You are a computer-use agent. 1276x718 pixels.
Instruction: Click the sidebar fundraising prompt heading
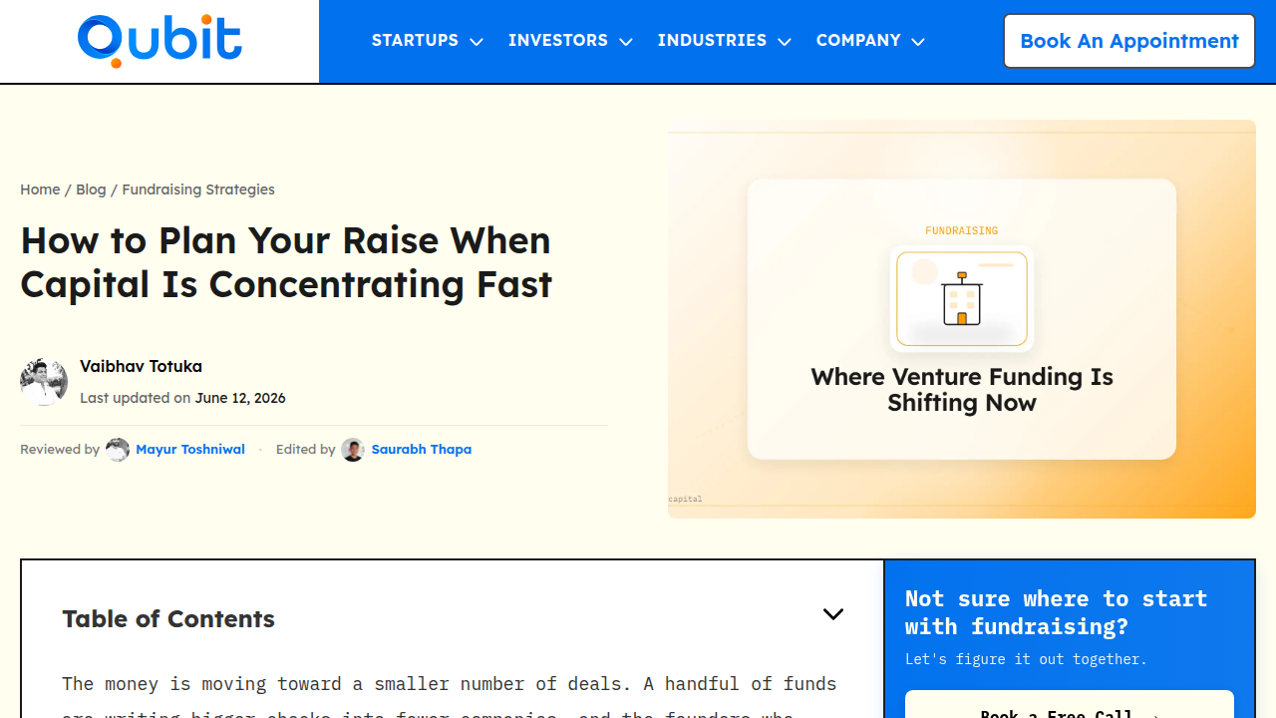(x=1056, y=612)
